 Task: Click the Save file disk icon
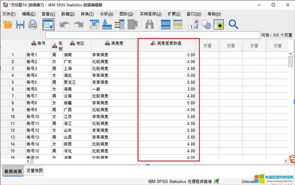coord(20,25)
